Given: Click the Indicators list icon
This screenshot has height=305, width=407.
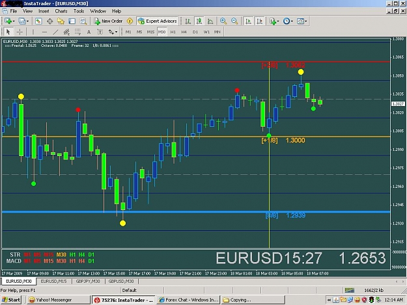Looking at the screenshot, I should pos(273,21).
